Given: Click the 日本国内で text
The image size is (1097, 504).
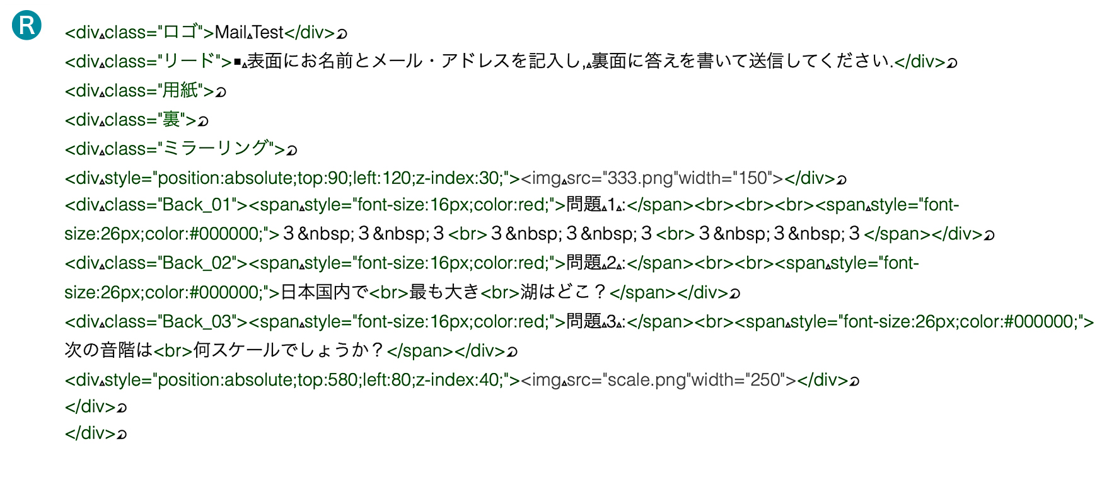Looking at the screenshot, I should pyautogui.click(x=324, y=292).
